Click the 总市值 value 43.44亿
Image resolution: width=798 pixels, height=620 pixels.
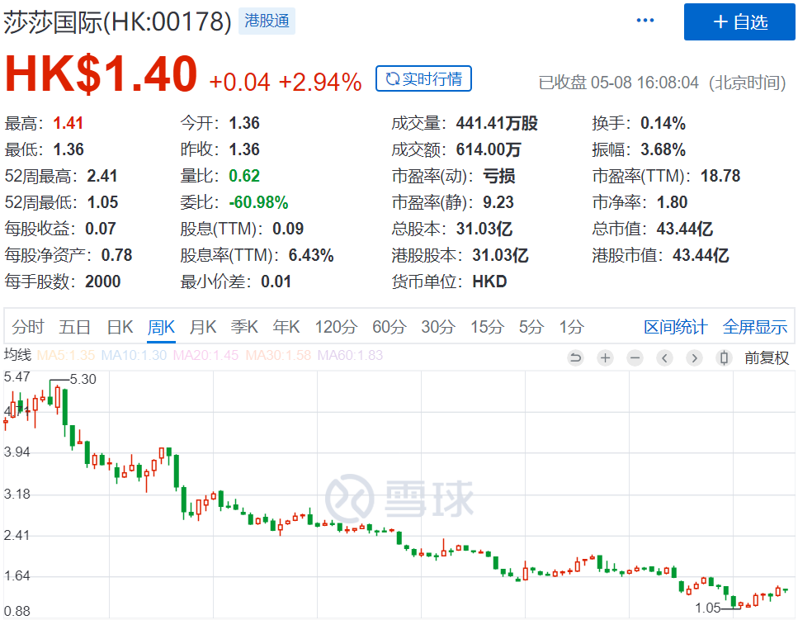[684, 229]
